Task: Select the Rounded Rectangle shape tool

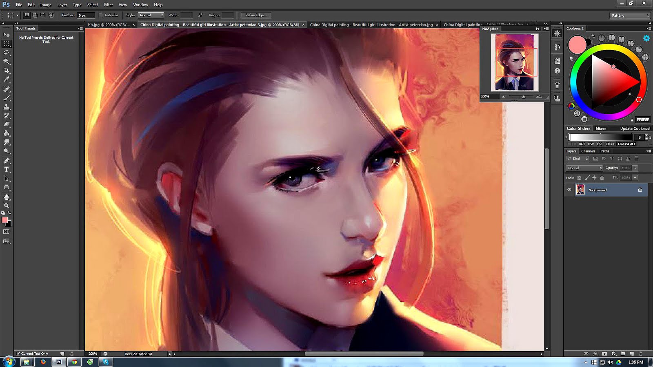Action: 7,188
